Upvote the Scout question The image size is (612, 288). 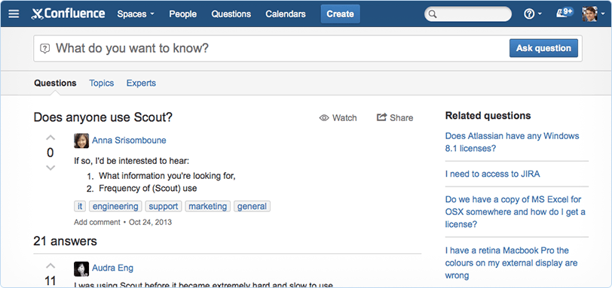coord(50,138)
